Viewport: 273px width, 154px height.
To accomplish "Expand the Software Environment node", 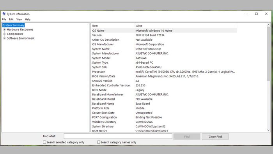I will [5, 38].
